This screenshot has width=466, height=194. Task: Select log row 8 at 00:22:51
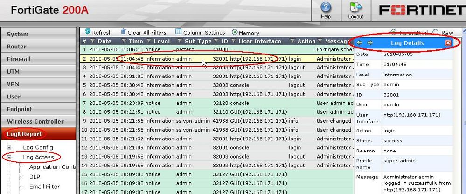coord(217,112)
